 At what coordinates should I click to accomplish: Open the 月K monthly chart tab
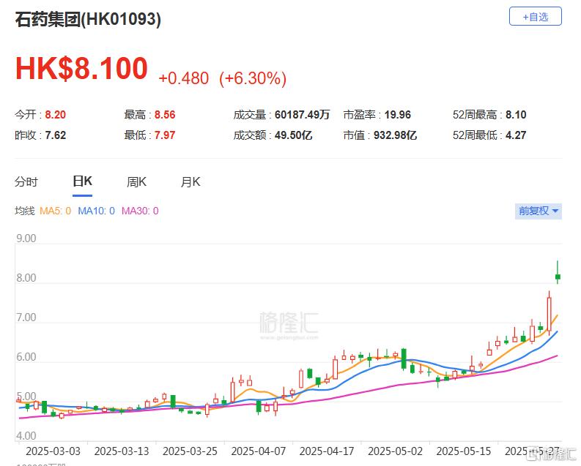pyautogui.click(x=190, y=181)
